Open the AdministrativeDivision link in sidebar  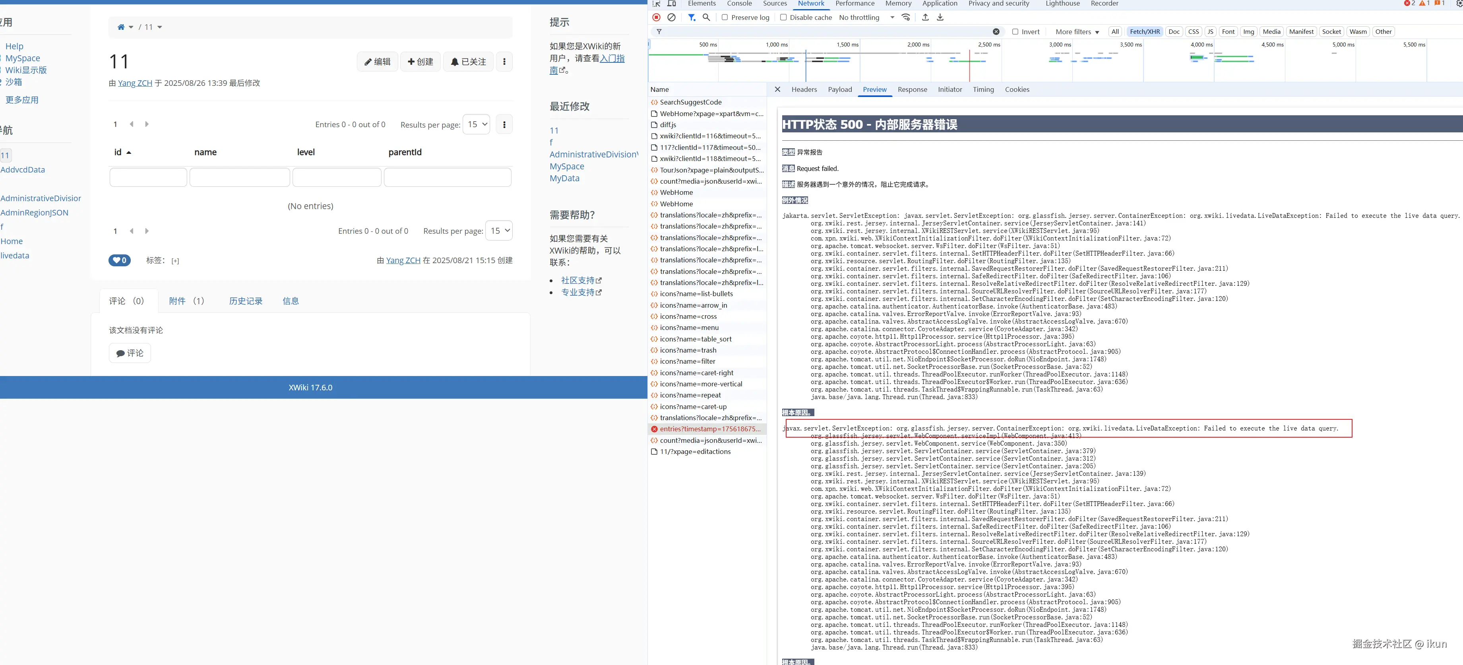click(41, 198)
